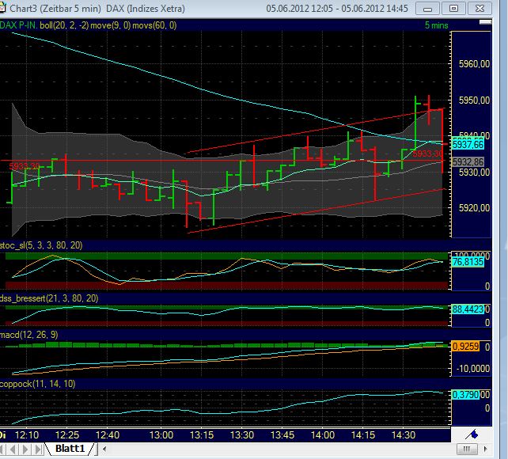Go to previous sheet arrow button
The width and height of the screenshot is (508, 459).
pyautogui.click(x=13, y=450)
